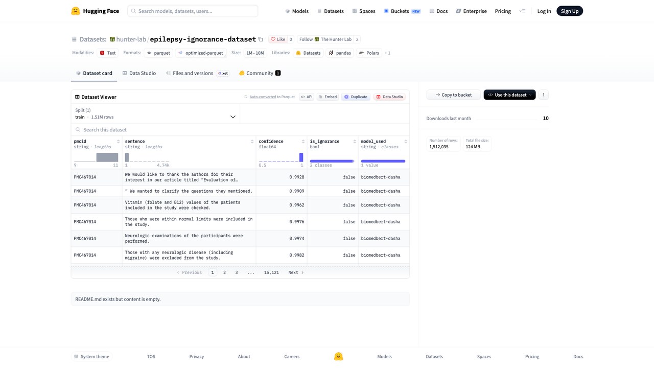Open the Files and versions tab
The image size is (654, 368).
click(x=197, y=73)
